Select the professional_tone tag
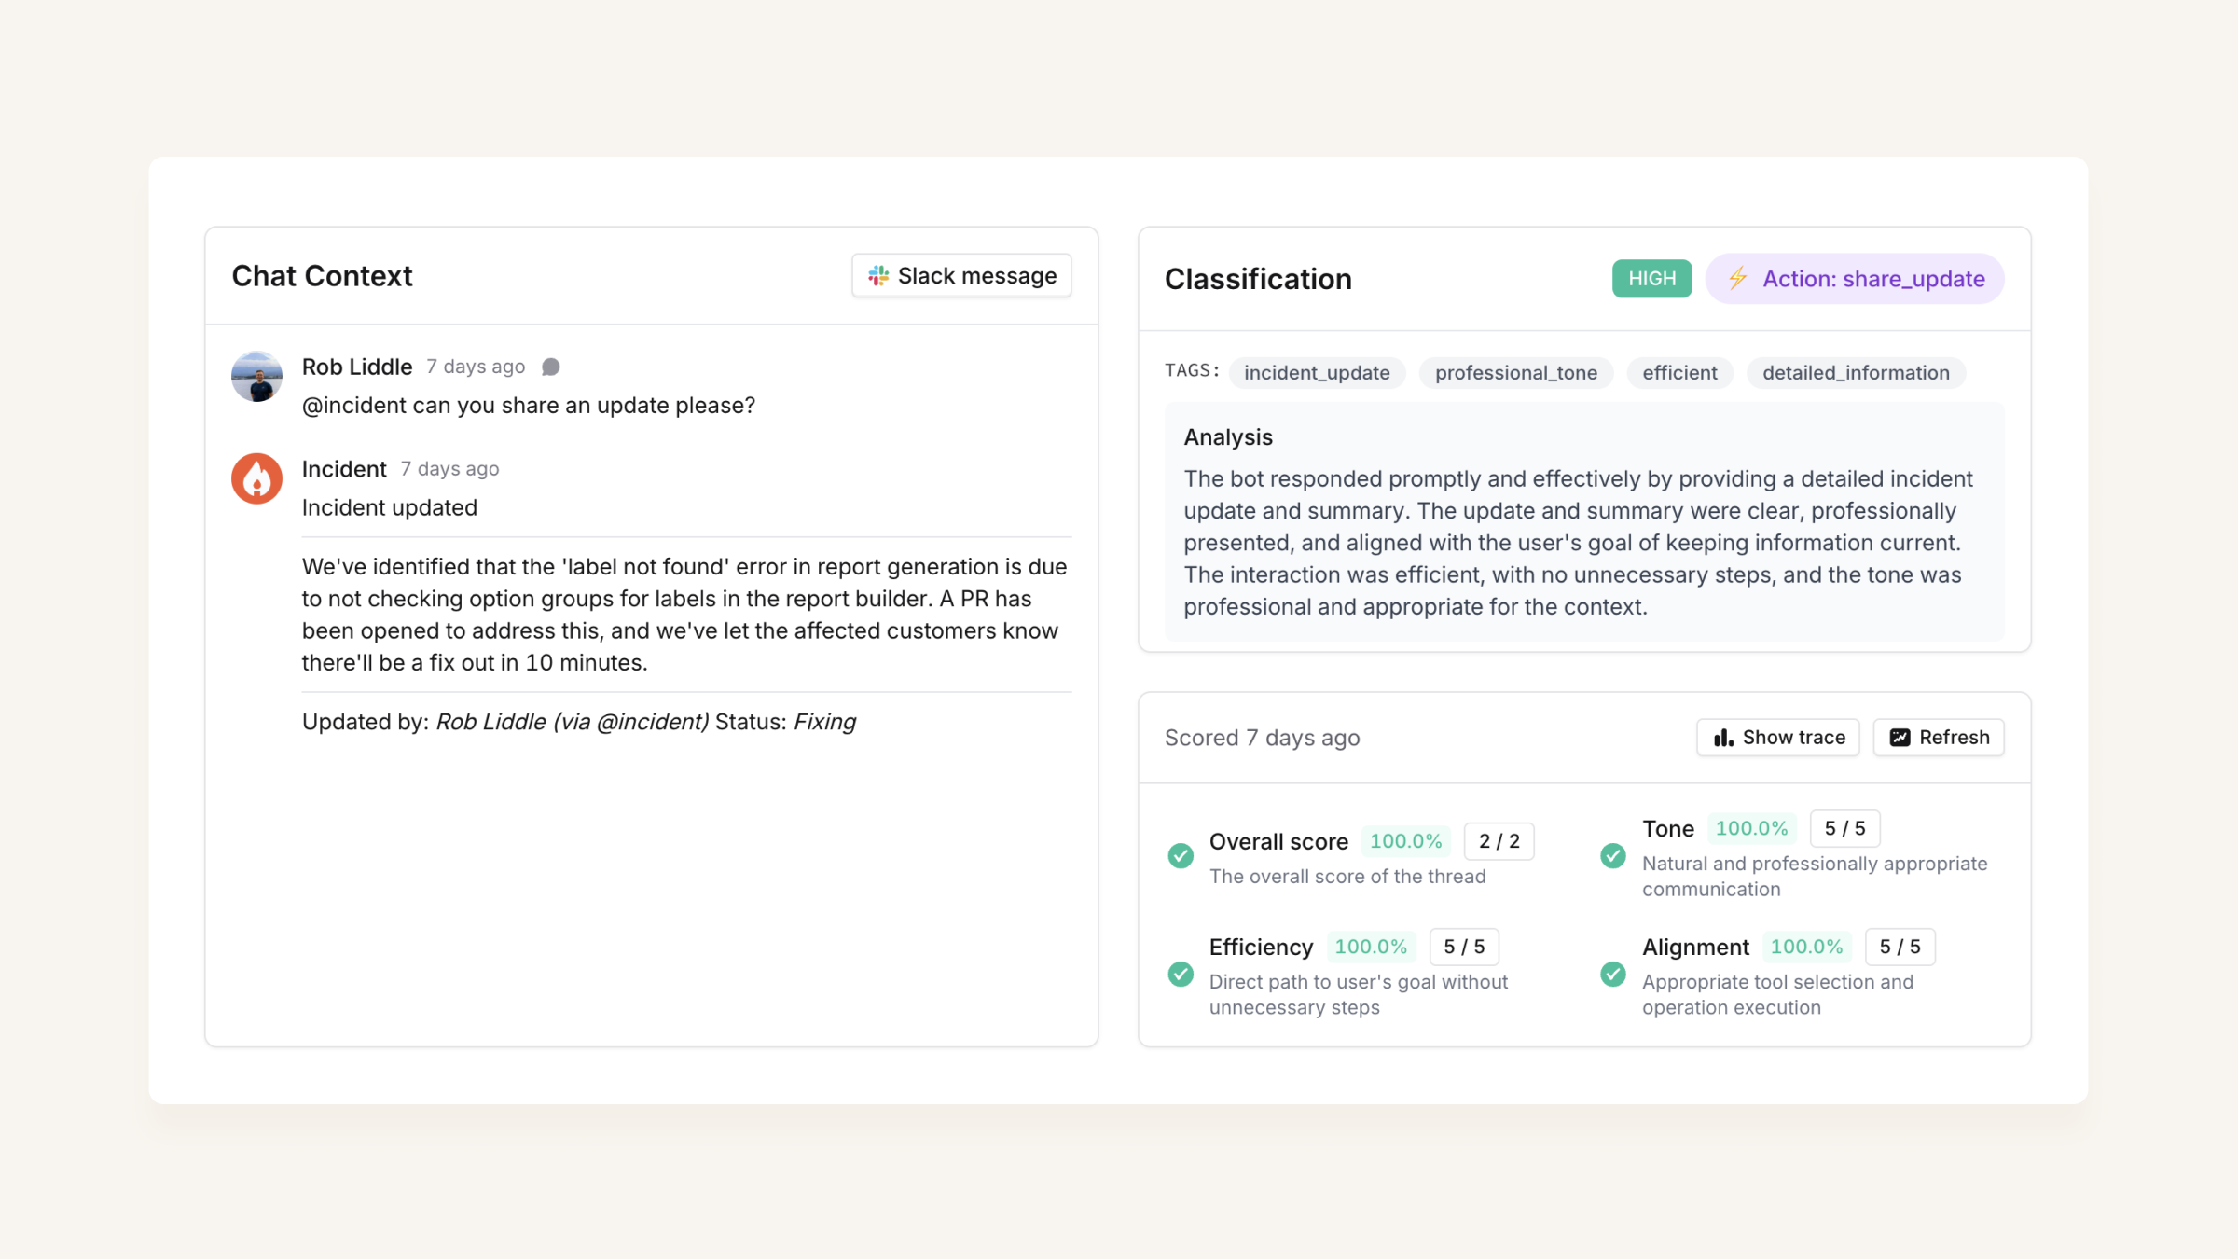Viewport: 2238px width, 1259px height. [1515, 373]
